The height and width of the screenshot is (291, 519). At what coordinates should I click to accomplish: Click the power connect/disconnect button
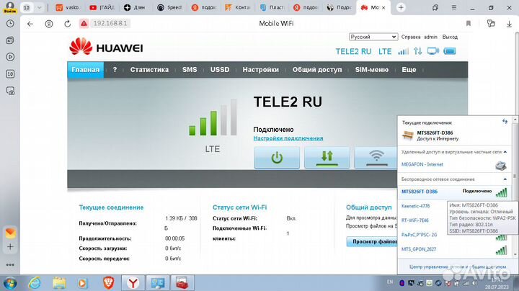click(277, 158)
